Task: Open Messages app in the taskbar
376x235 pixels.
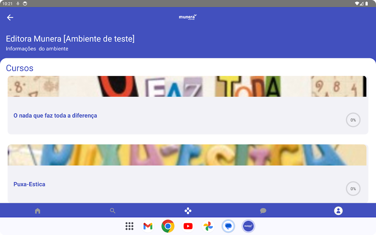Action: pyautogui.click(x=228, y=226)
